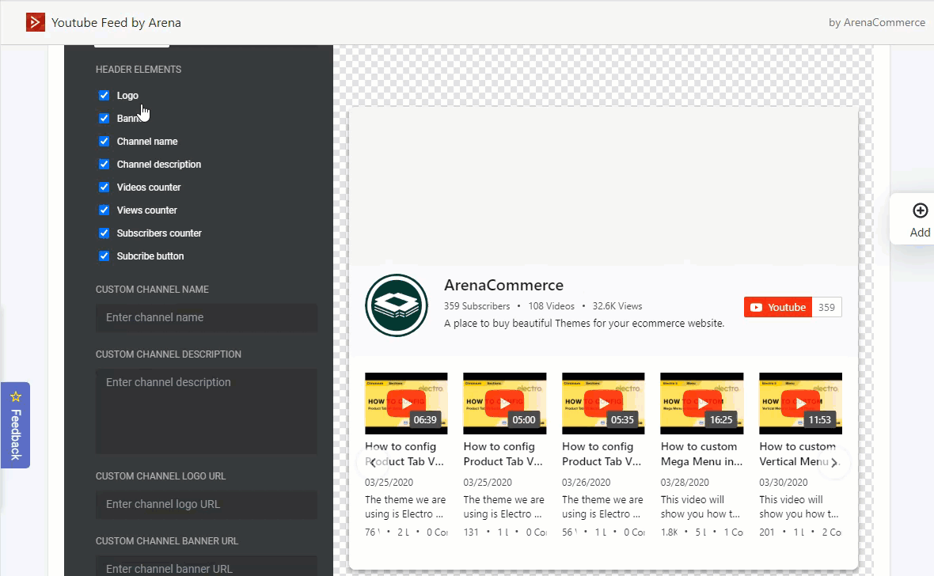Uncheck Subscribers counter option
934x576 pixels.
click(104, 233)
